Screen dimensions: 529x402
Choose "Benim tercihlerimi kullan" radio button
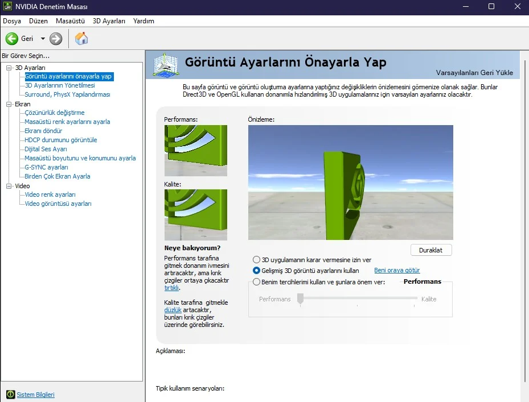pyautogui.click(x=256, y=281)
